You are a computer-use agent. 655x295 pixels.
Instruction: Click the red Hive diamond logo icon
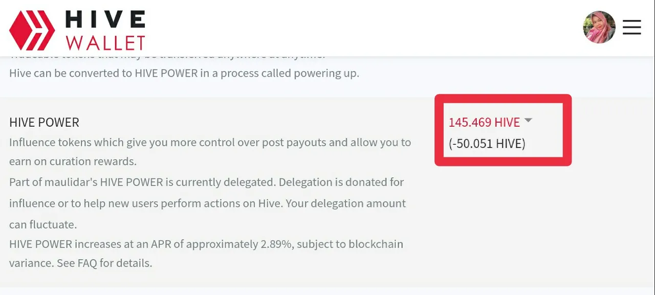point(32,30)
